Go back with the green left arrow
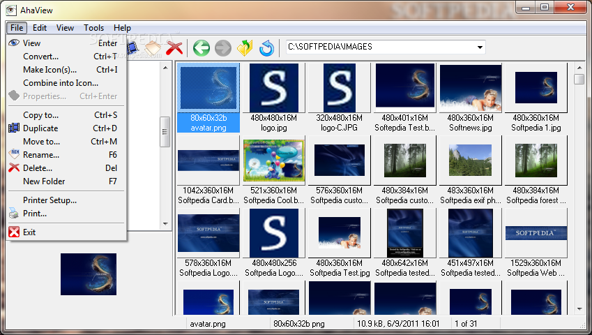This screenshot has width=592, height=335. pos(202,48)
